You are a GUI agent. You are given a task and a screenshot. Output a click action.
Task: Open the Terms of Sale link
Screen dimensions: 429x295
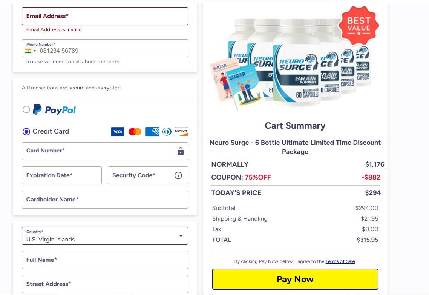pyautogui.click(x=340, y=261)
